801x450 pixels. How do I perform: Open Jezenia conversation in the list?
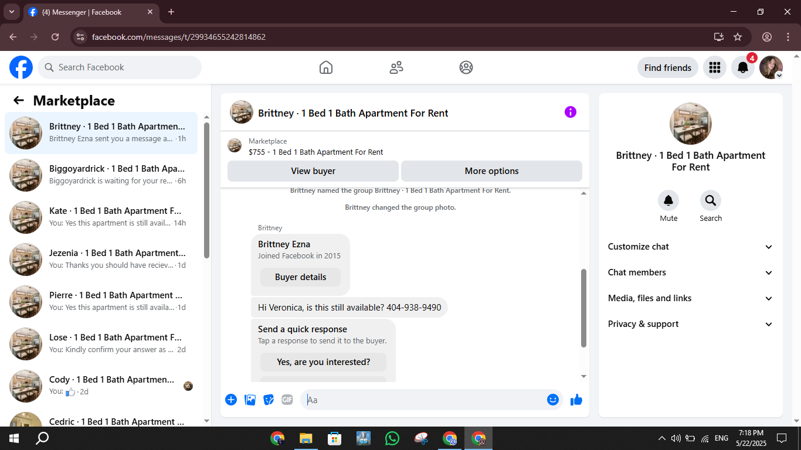click(x=101, y=260)
